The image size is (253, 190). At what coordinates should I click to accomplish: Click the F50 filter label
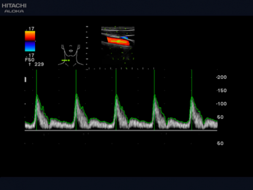point(30,60)
